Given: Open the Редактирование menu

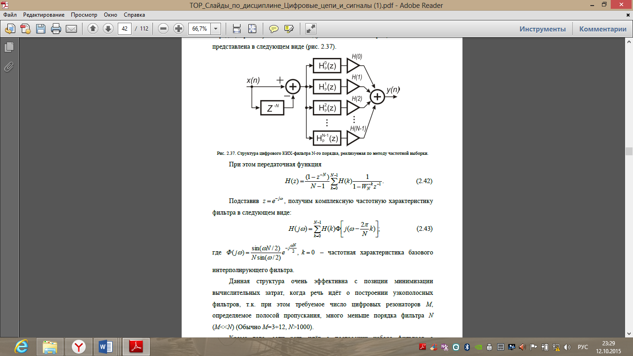Looking at the screenshot, I should tap(44, 15).
